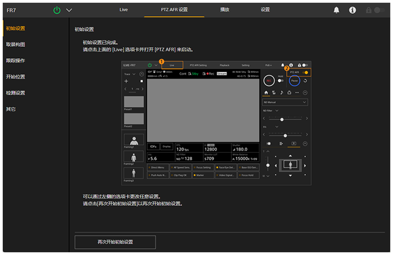Click the green power icon beside FR7 title
Viewport: 393px width, 255px height.
tap(57, 10)
